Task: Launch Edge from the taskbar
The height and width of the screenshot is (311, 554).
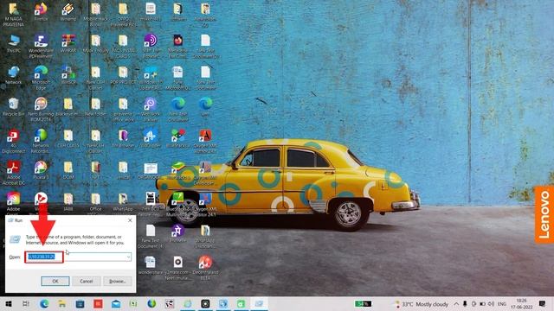Action: (x=44, y=303)
